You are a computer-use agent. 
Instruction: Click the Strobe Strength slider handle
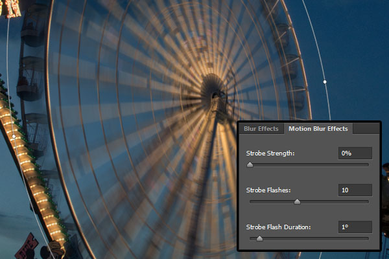tap(250, 164)
